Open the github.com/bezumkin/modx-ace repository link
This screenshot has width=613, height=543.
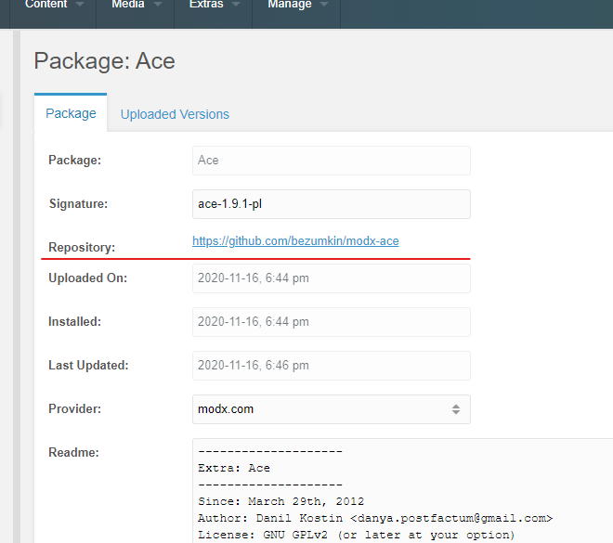click(295, 241)
